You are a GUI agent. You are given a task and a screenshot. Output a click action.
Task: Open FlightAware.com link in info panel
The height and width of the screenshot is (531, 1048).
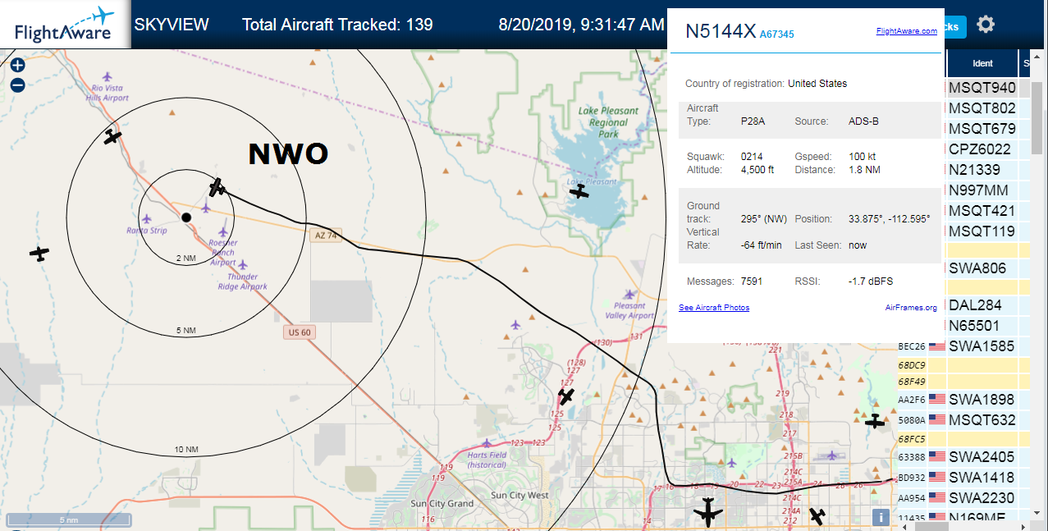(x=907, y=31)
